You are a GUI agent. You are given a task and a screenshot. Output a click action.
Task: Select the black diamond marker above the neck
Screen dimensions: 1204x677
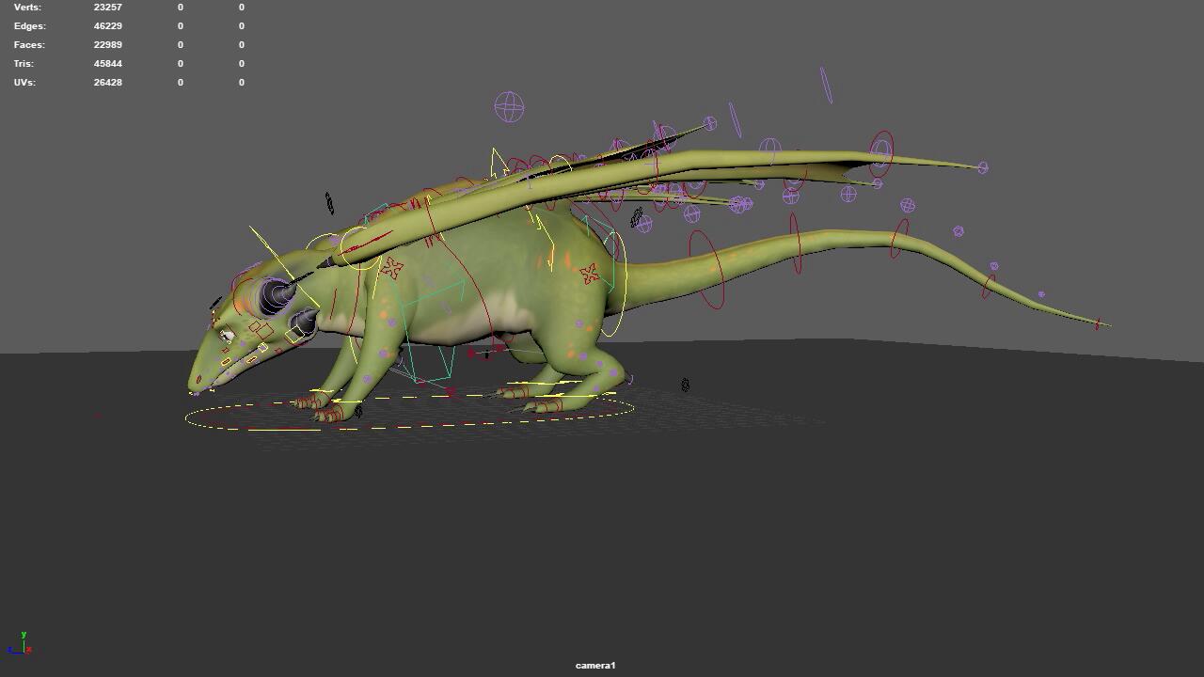[329, 203]
